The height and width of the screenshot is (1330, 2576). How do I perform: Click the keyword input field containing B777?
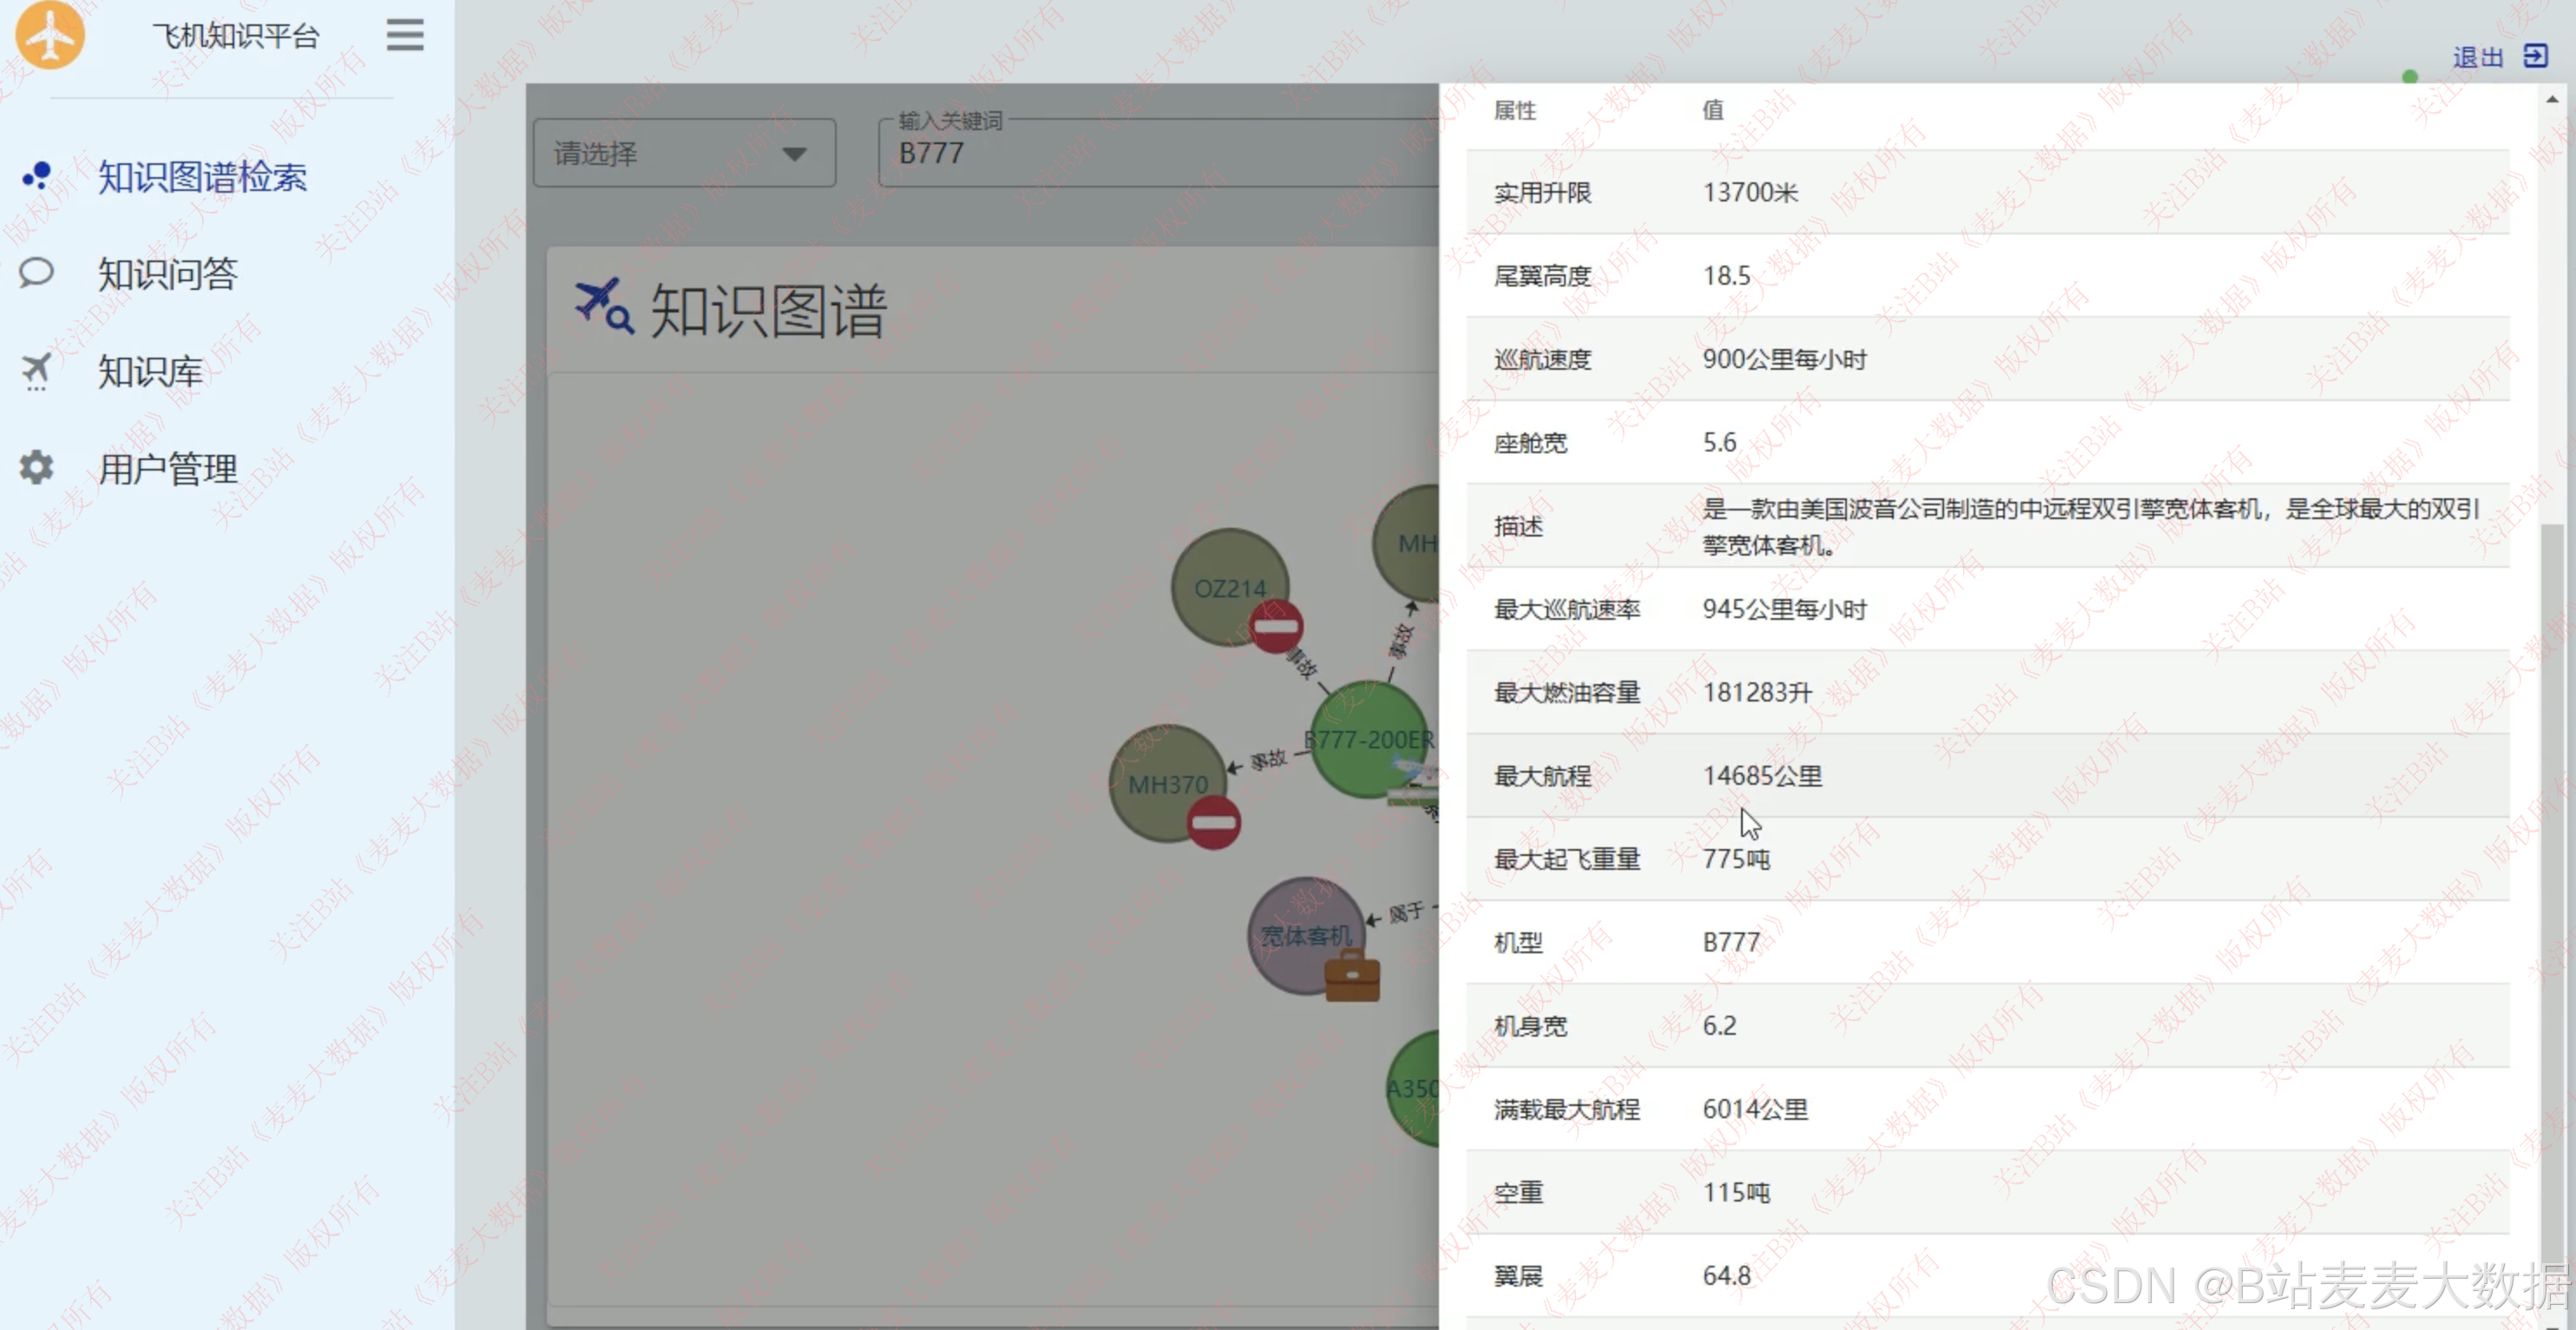coord(1150,154)
